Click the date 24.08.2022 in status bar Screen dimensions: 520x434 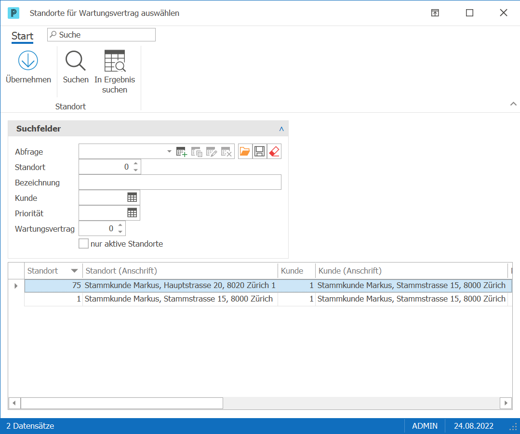(x=474, y=426)
